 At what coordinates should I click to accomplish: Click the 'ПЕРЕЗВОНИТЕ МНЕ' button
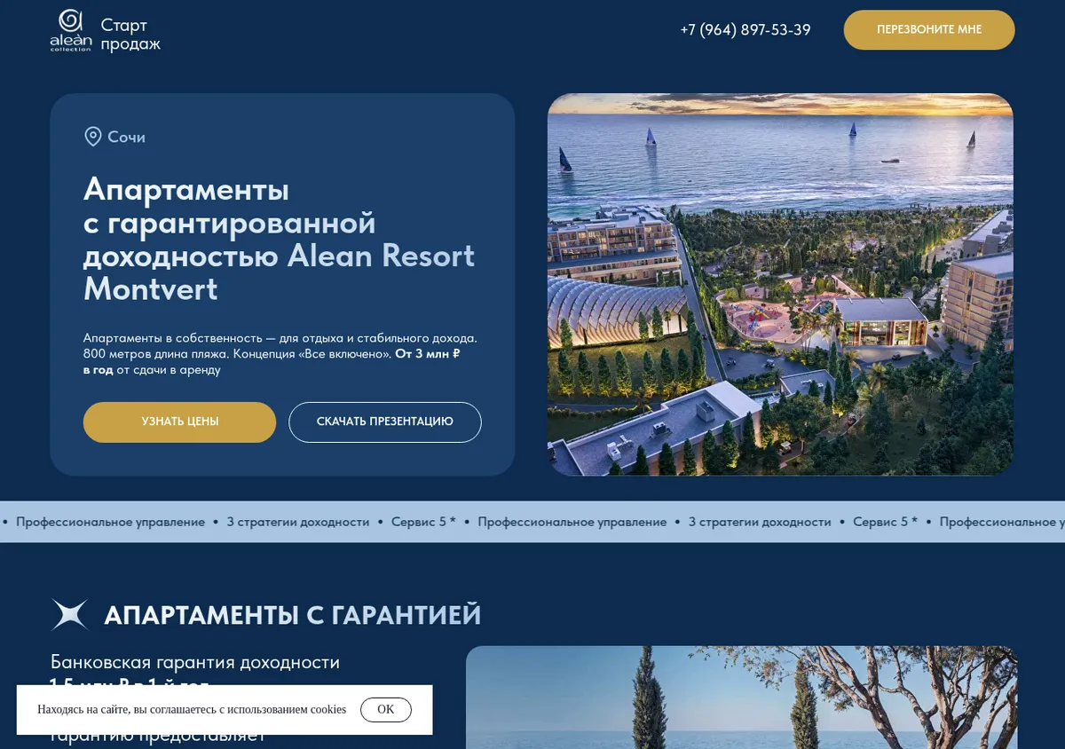pyautogui.click(x=929, y=30)
